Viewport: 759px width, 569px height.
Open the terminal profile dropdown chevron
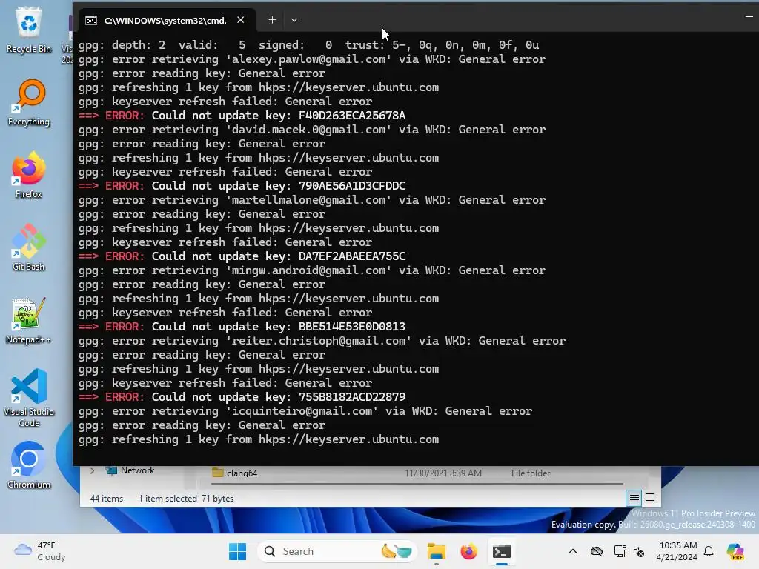(x=294, y=20)
